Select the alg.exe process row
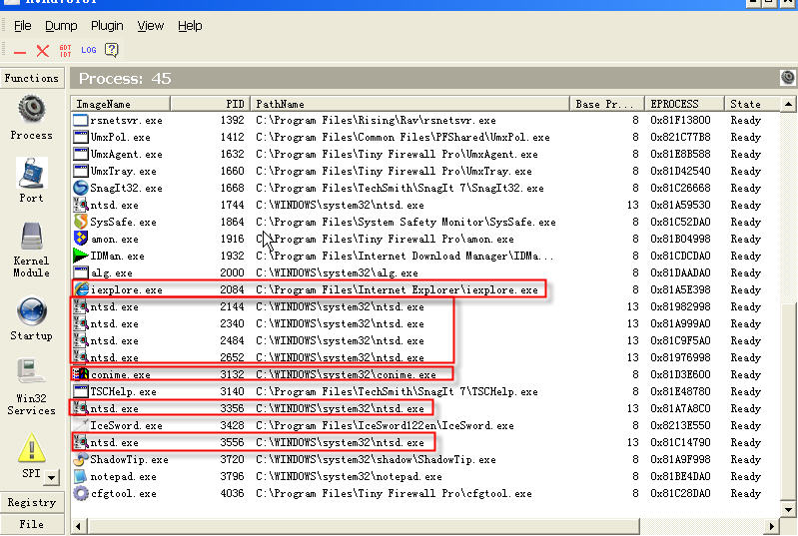 click(424, 273)
